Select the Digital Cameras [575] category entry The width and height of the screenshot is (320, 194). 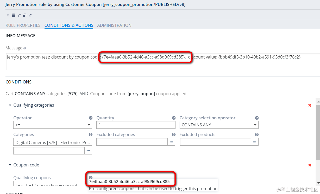pos(53,142)
